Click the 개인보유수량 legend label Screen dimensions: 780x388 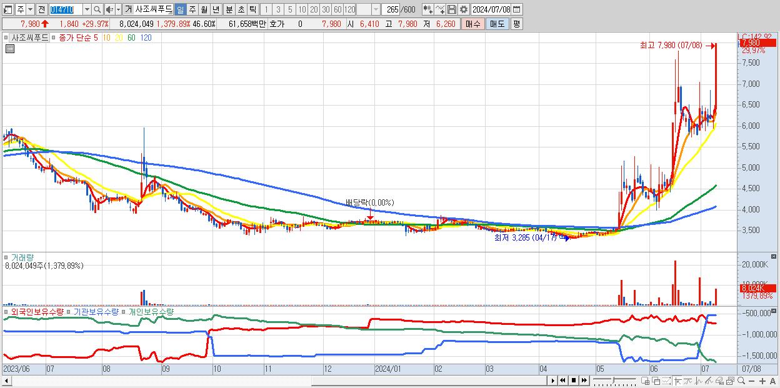(x=151, y=311)
